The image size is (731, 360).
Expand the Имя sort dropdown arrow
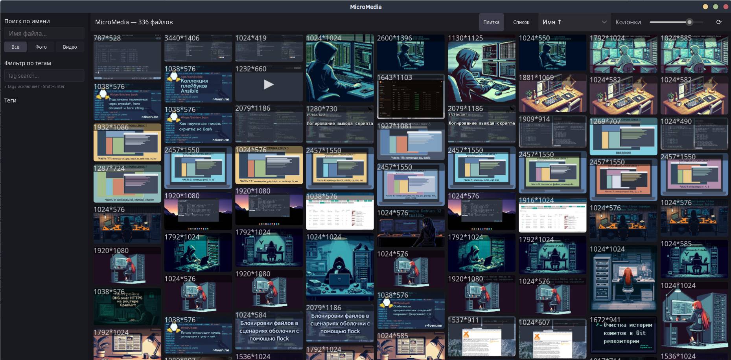point(604,22)
